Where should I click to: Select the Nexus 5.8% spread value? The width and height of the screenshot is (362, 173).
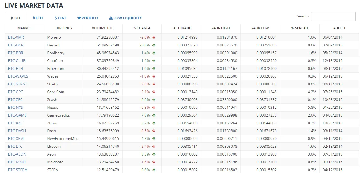pyautogui.click(x=312, y=107)
